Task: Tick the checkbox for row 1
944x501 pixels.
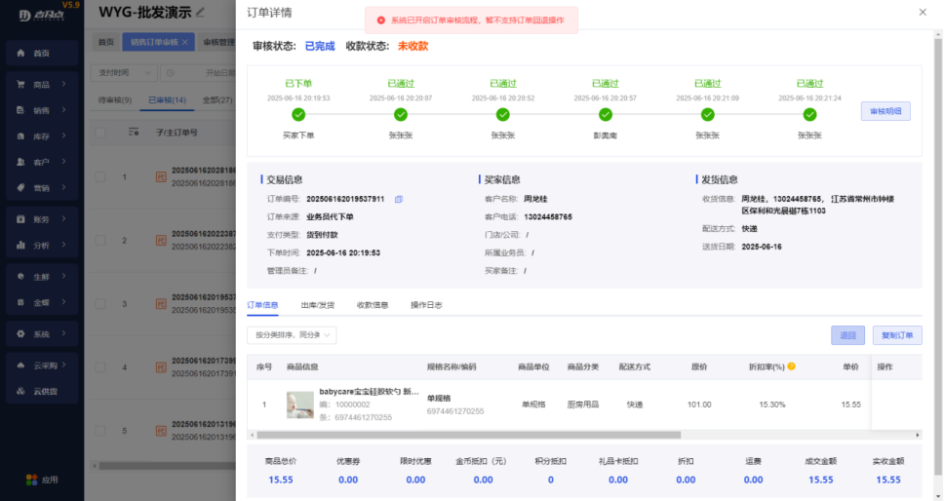Action: pyautogui.click(x=100, y=176)
